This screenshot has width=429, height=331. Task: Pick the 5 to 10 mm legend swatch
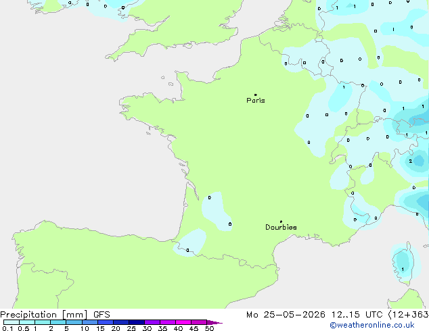(x=74, y=322)
